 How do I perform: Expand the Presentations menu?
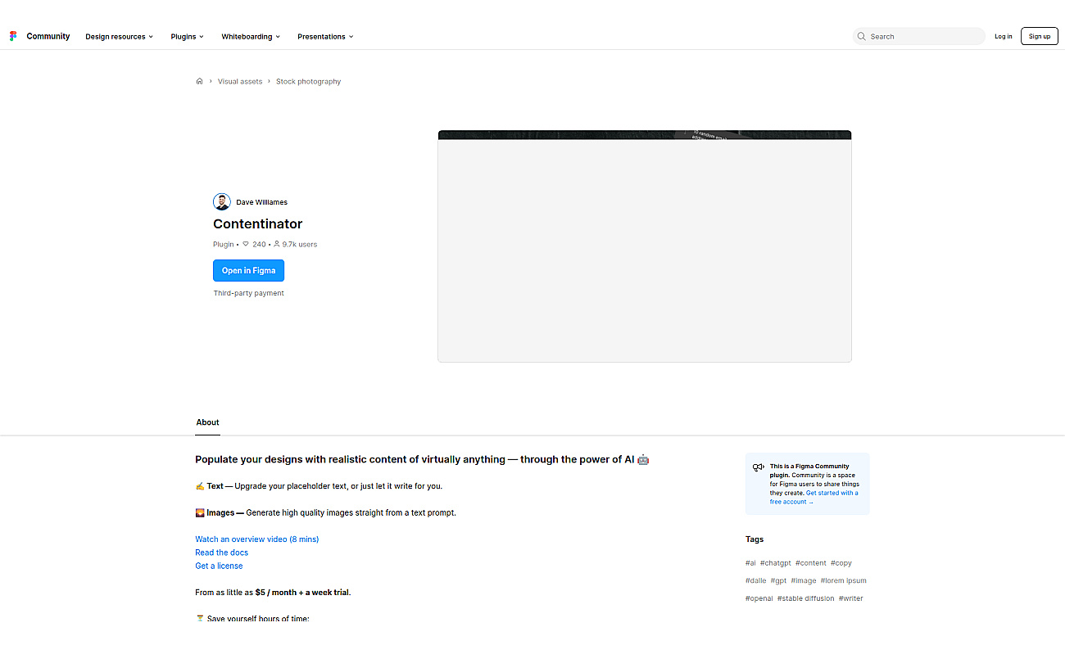point(326,36)
